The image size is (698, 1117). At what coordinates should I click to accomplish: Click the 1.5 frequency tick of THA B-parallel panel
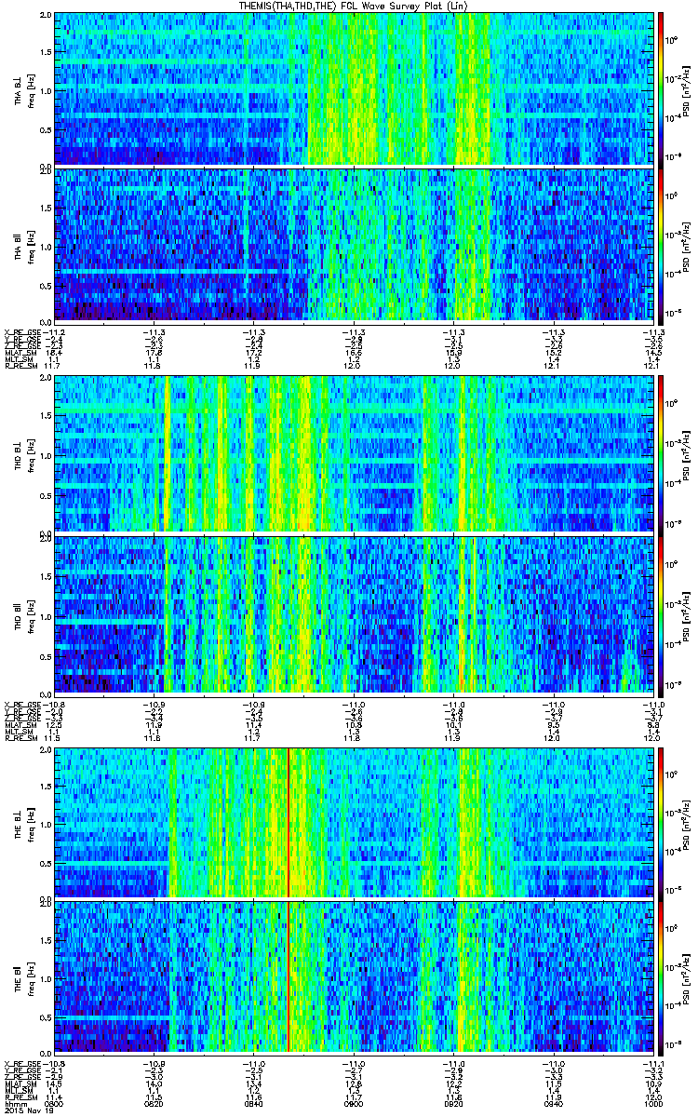[x=46, y=208]
